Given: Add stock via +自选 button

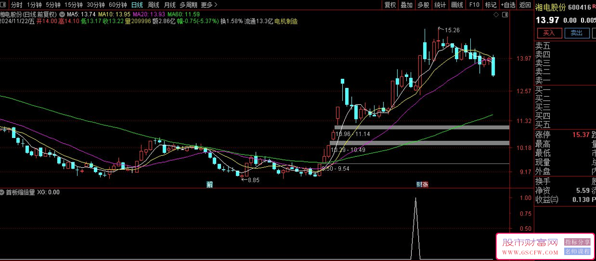Looking at the screenshot, I should click(508, 5).
